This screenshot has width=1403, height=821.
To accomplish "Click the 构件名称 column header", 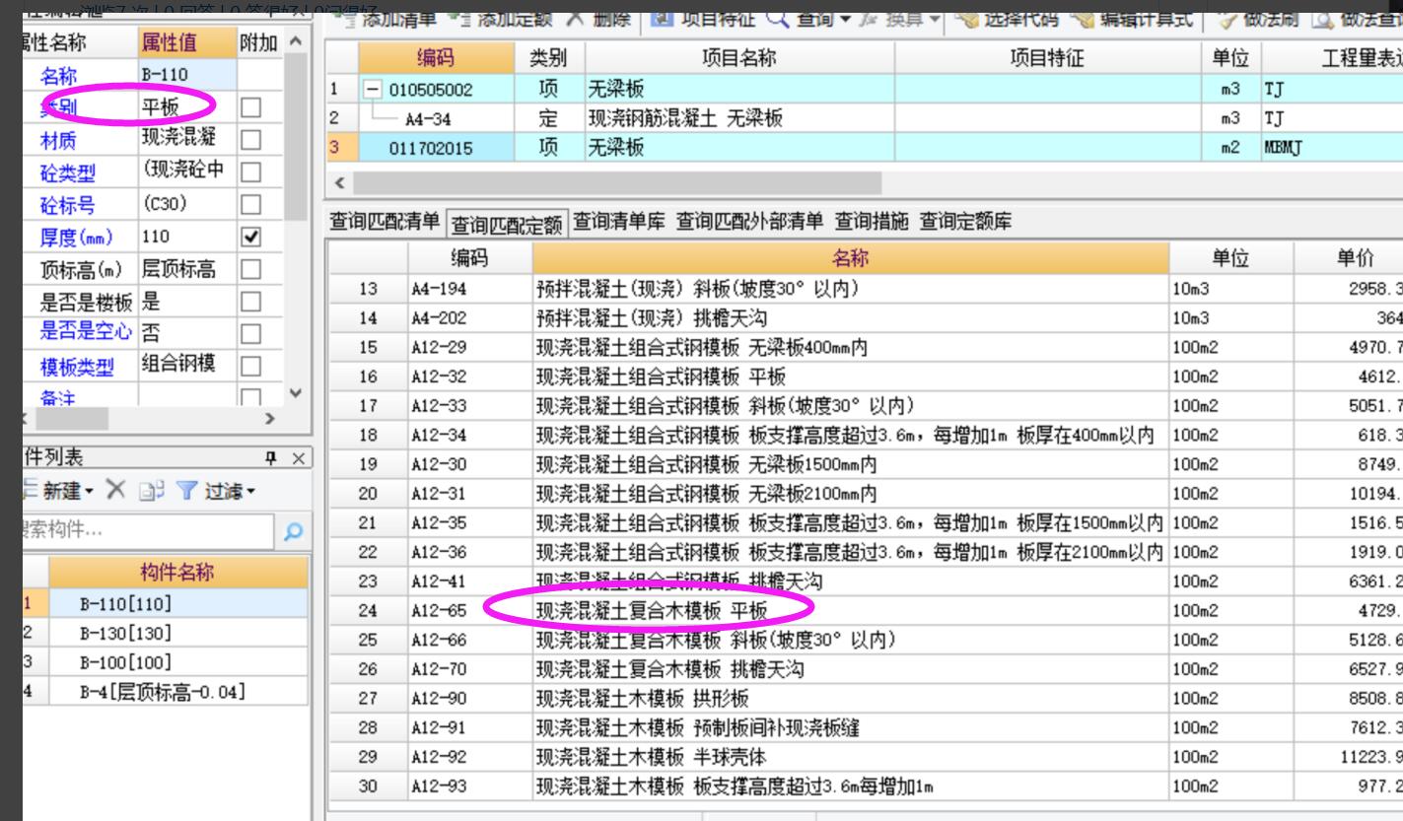I will 178,573.
